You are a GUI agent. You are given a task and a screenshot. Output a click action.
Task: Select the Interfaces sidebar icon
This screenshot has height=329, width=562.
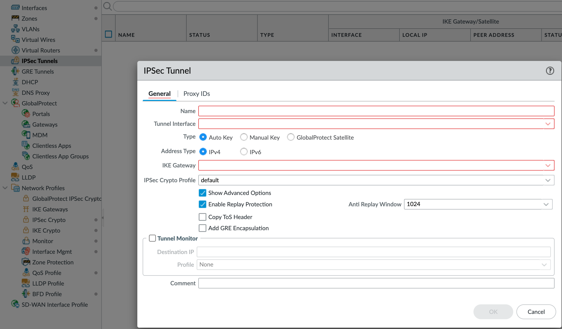(x=15, y=8)
